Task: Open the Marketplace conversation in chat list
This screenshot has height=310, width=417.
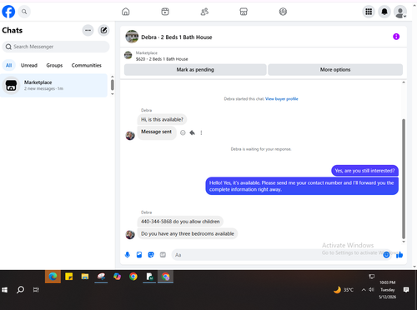Action: (54, 85)
